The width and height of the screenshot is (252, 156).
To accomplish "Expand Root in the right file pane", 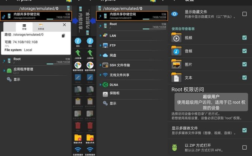I will coord(100,26).
